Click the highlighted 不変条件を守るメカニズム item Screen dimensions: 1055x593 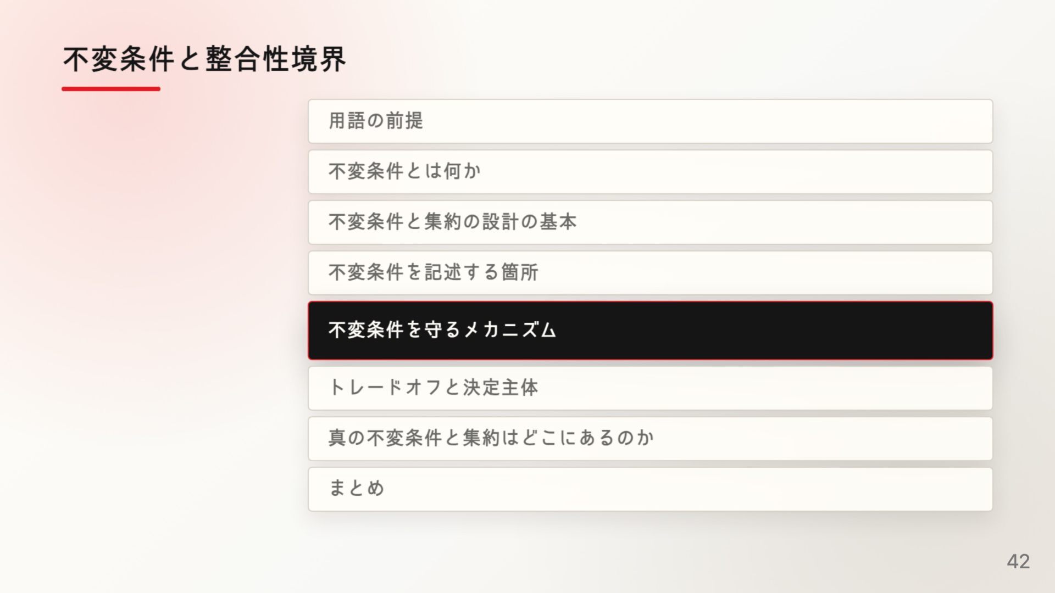click(651, 331)
